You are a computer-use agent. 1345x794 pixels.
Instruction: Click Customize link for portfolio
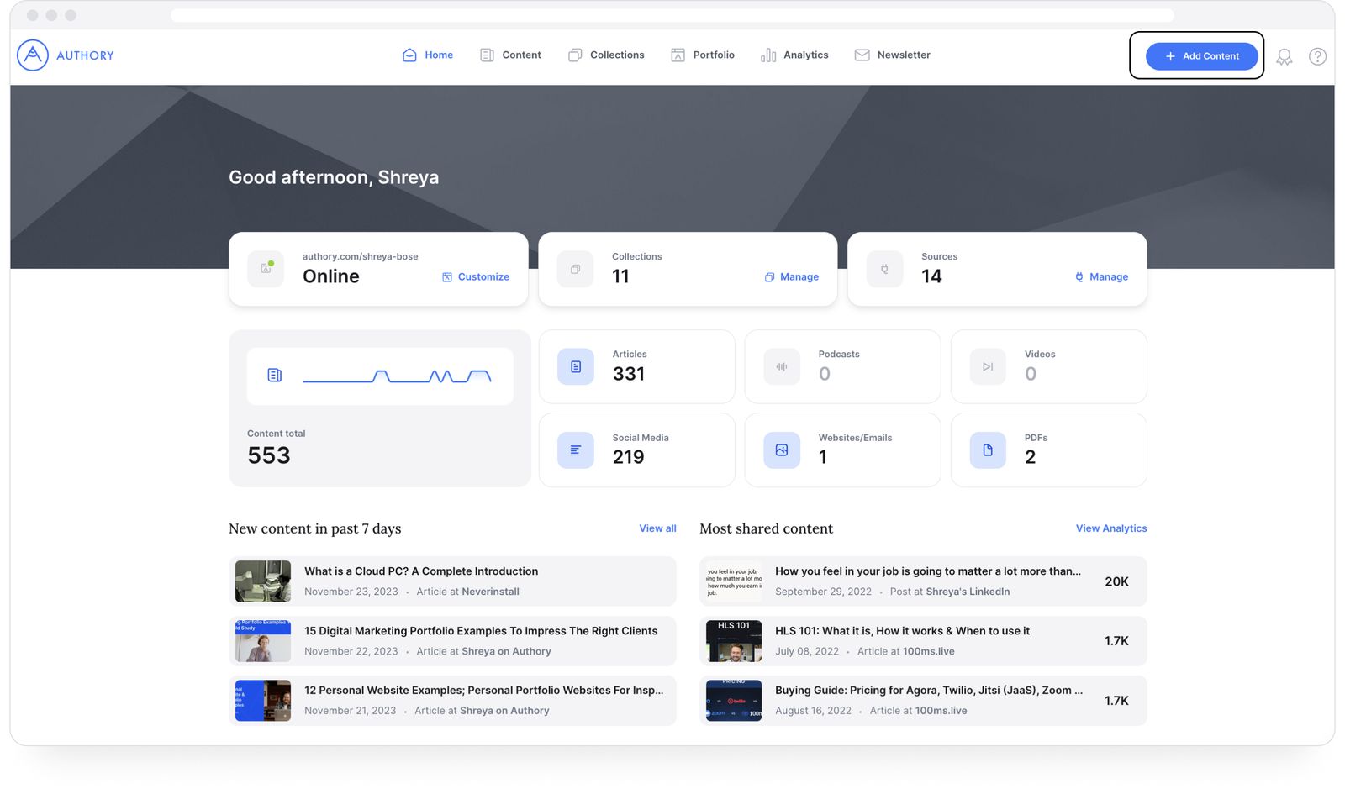tap(476, 277)
